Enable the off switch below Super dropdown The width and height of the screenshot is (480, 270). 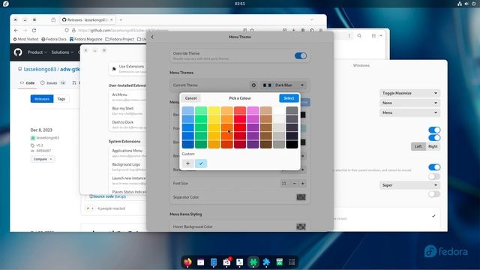[434, 193]
